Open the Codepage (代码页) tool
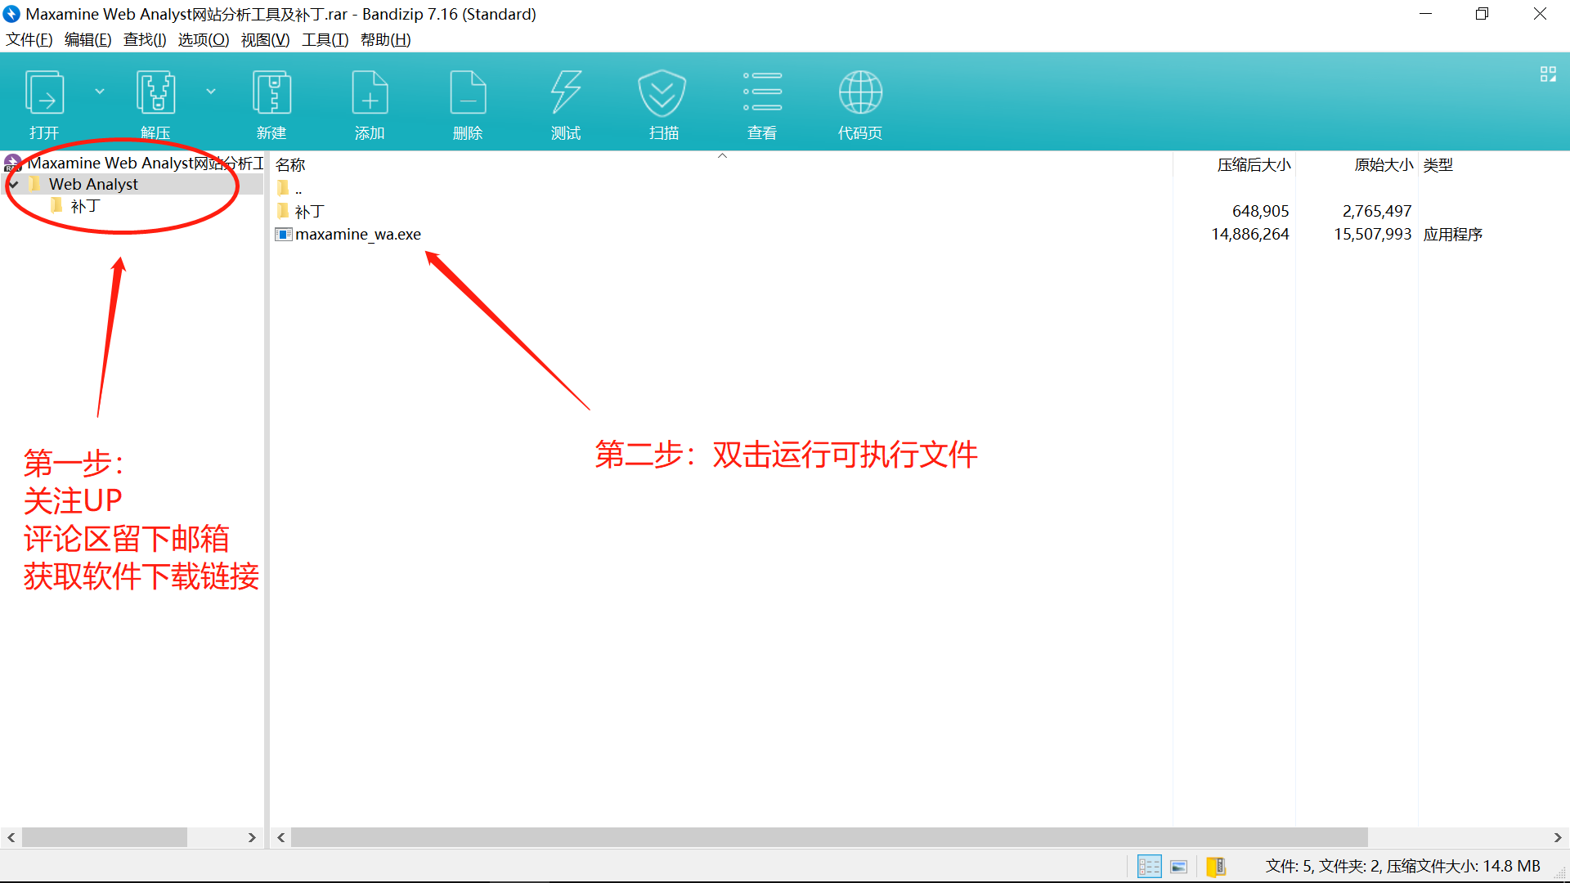Screen dimensions: 1570x883 coord(859,102)
